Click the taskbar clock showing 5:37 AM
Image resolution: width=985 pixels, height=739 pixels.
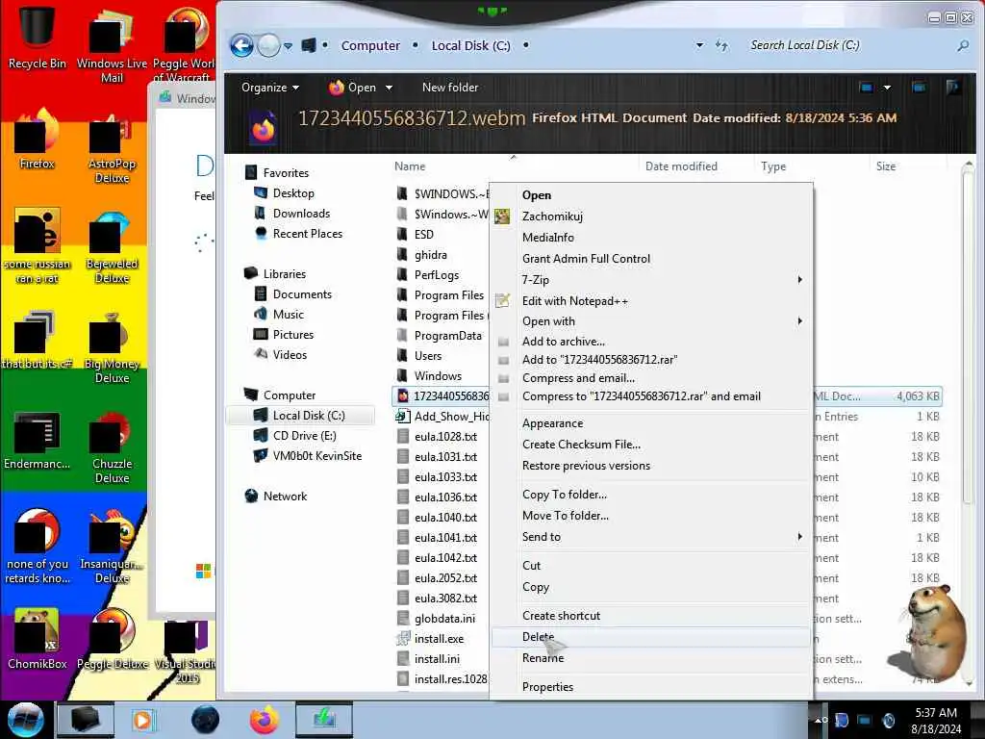pos(936,720)
